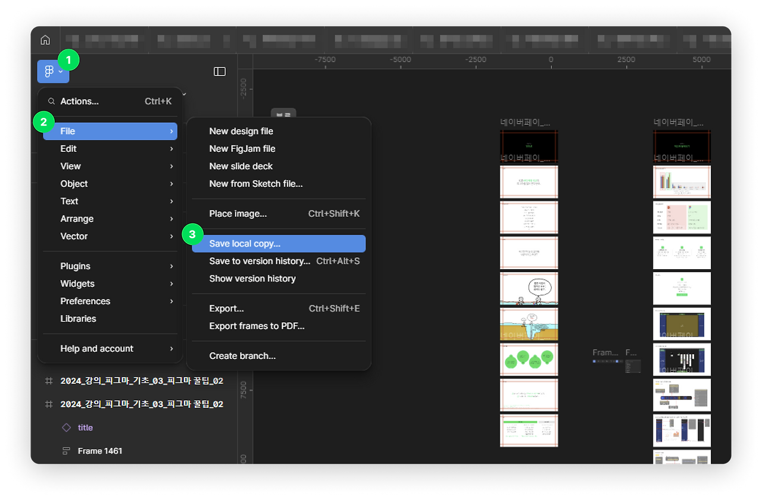The width and height of the screenshot is (762, 499).
Task: Expand the Arrange submenu
Action: [x=110, y=219]
